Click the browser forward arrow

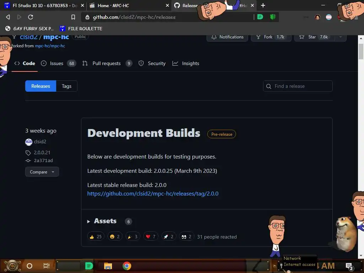[x=19, y=17]
